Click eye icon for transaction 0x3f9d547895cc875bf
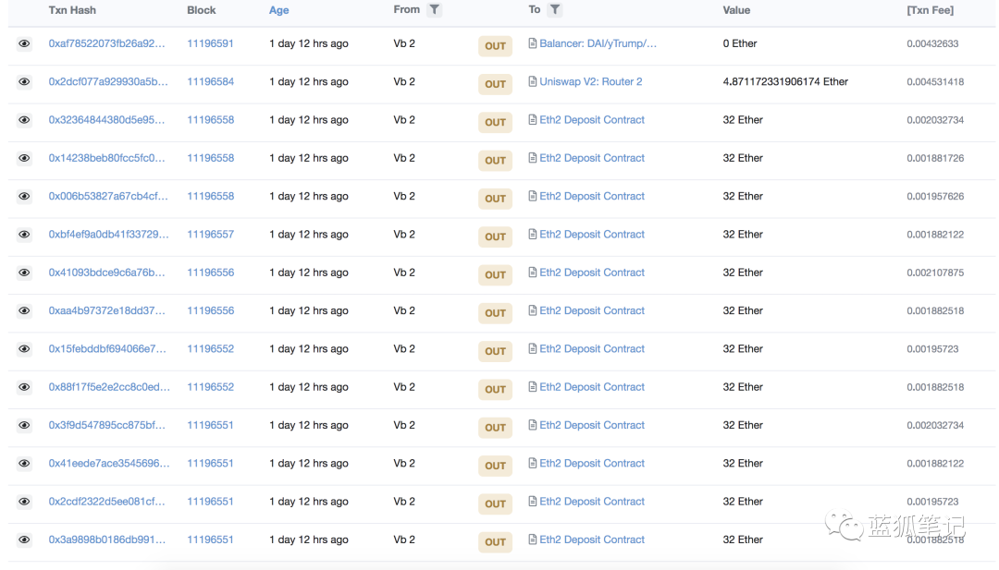 [24, 426]
